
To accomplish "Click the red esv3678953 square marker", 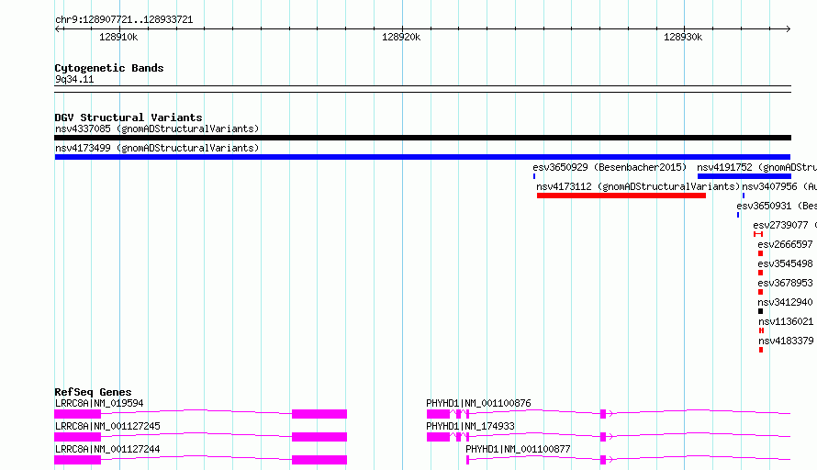I will 760,292.
